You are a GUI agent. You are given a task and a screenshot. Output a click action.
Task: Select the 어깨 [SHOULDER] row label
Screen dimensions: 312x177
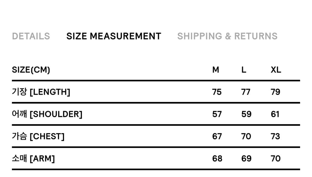(x=47, y=114)
